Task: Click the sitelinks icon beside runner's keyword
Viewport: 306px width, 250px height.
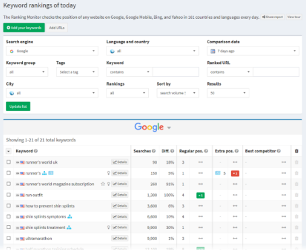Action: point(44,173)
